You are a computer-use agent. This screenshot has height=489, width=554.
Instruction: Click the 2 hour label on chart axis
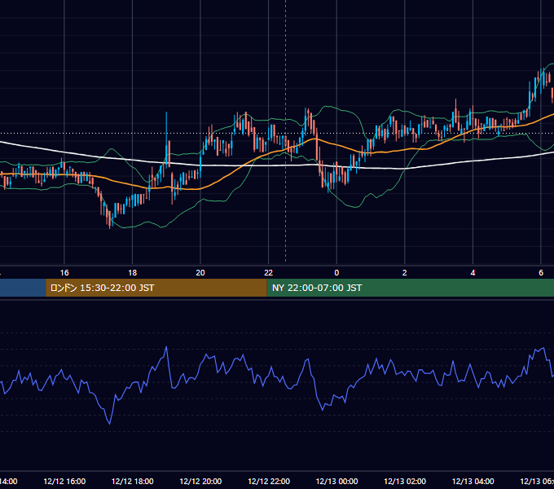(x=405, y=273)
